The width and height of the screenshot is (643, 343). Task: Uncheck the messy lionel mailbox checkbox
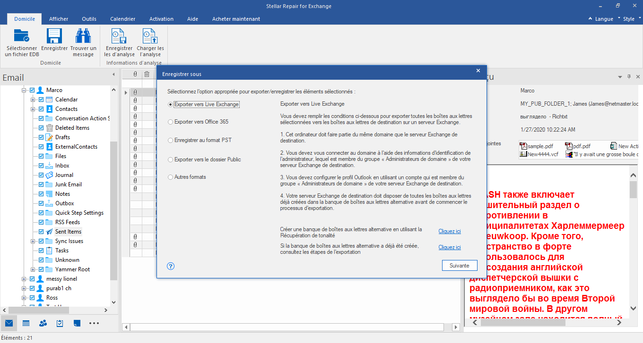(32, 279)
